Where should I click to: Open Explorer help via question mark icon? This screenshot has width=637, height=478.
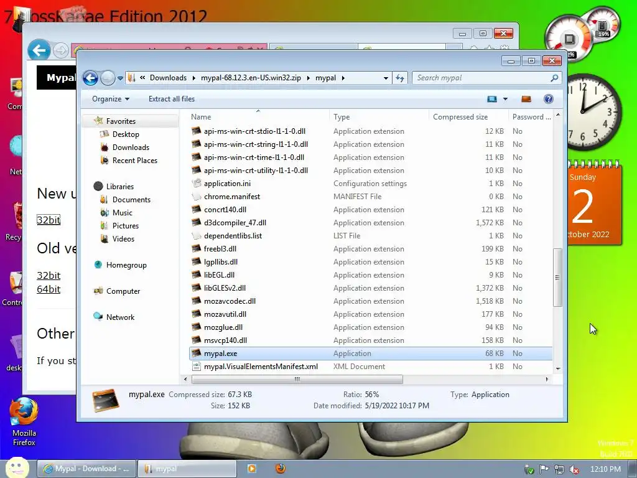(549, 99)
